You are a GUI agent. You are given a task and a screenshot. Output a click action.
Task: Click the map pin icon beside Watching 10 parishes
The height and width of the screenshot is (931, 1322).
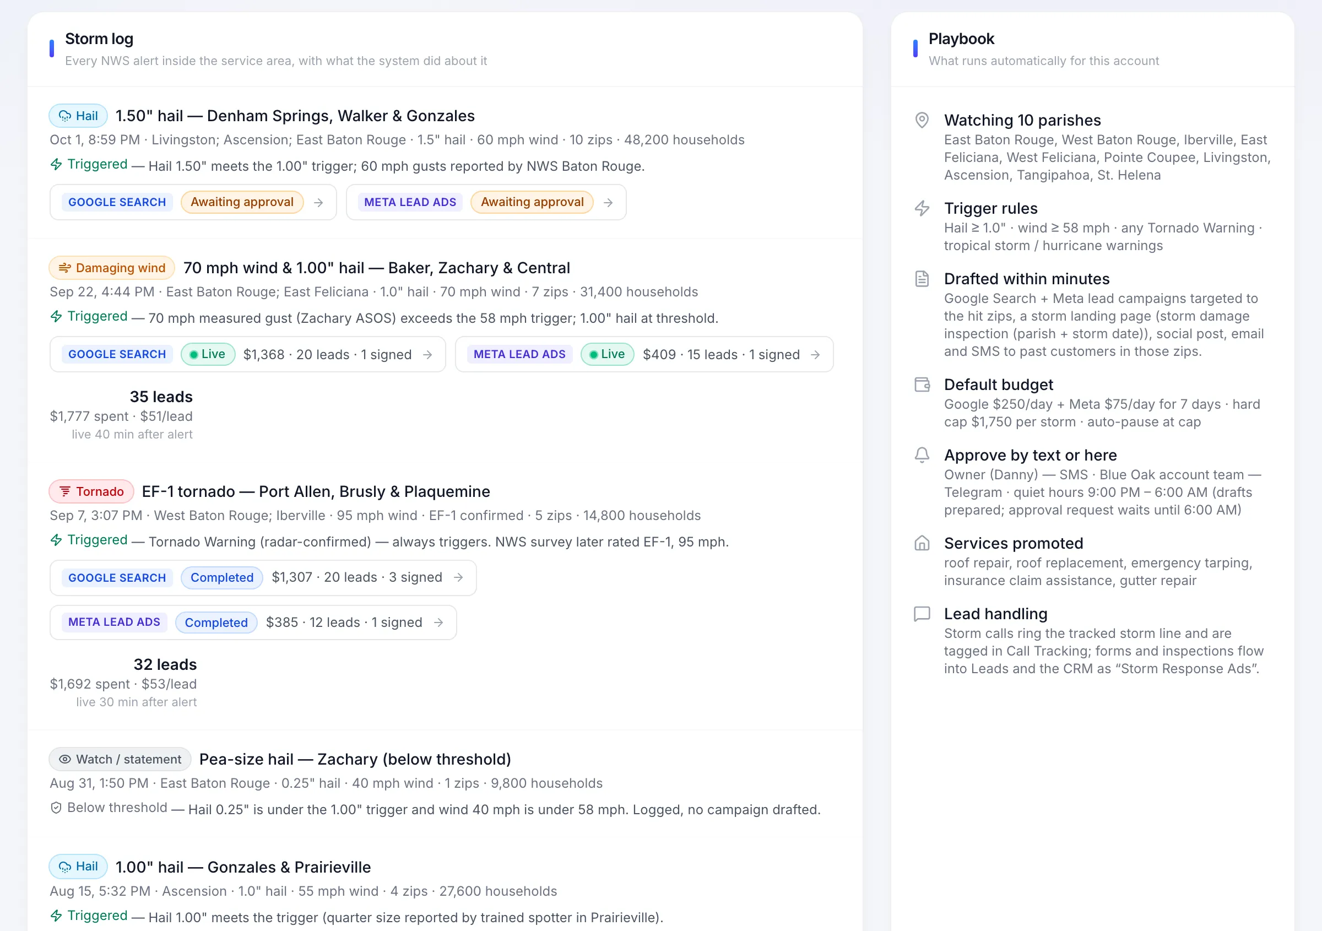coord(922,120)
